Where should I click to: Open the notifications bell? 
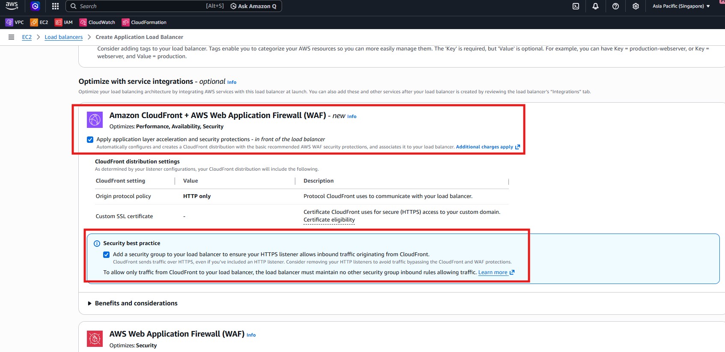[595, 6]
